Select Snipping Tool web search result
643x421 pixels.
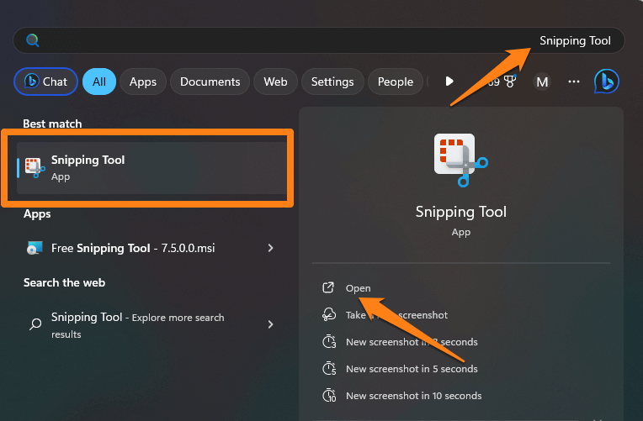coord(150,325)
